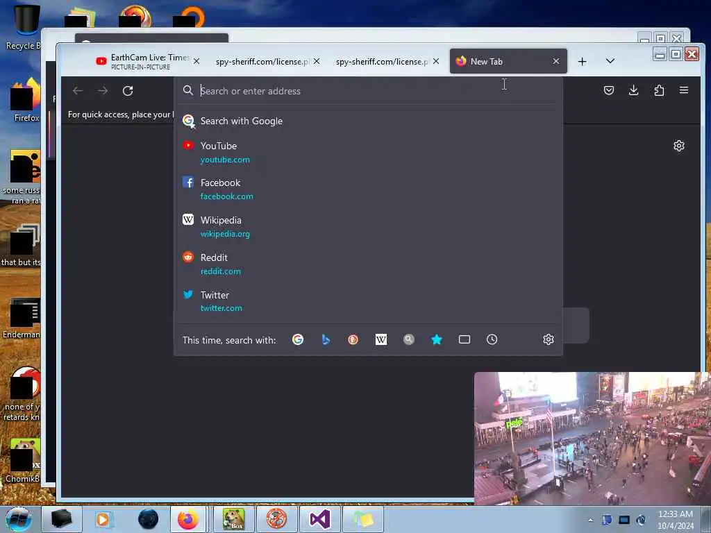Search bookmarks using the star icon
711x533 pixels.
(x=437, y=339)
